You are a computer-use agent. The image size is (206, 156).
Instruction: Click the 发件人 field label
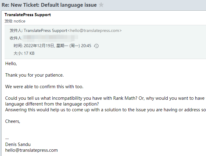[16, 30]
